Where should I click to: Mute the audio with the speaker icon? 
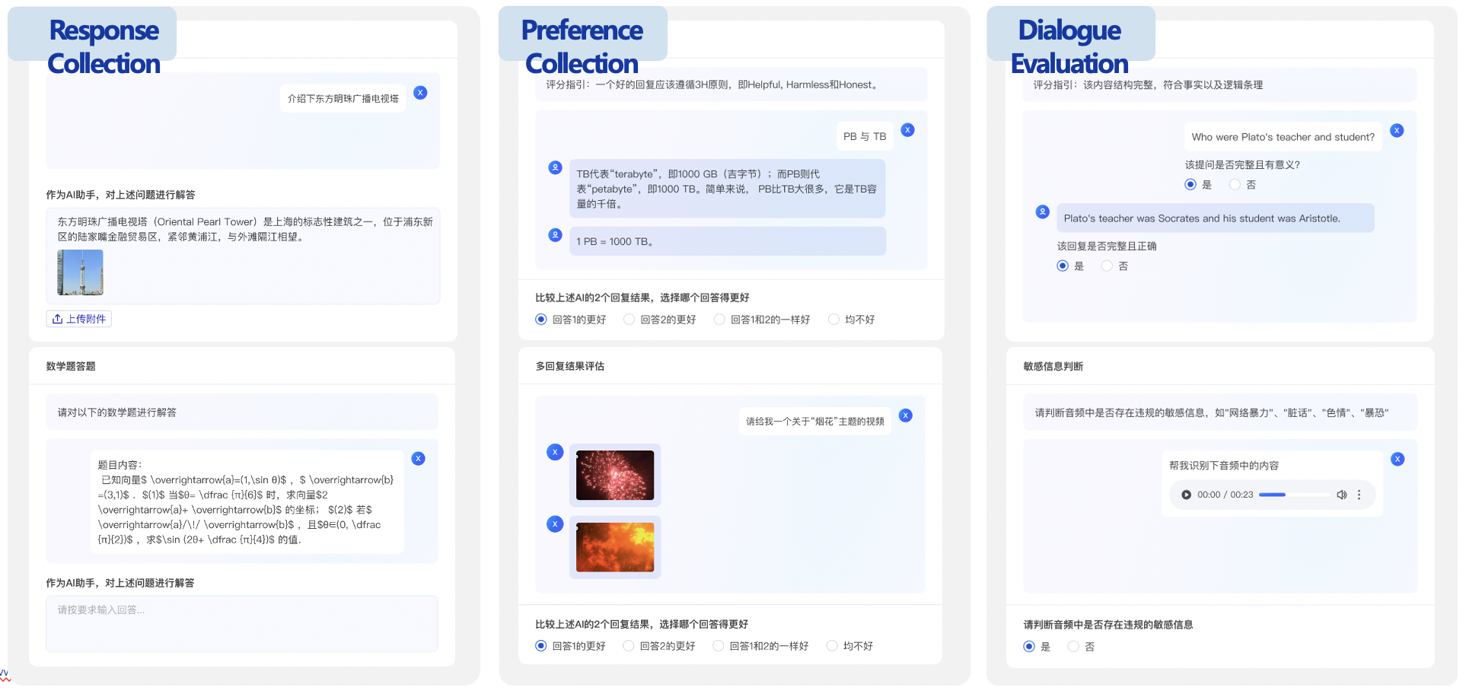tap(1341, 495)
